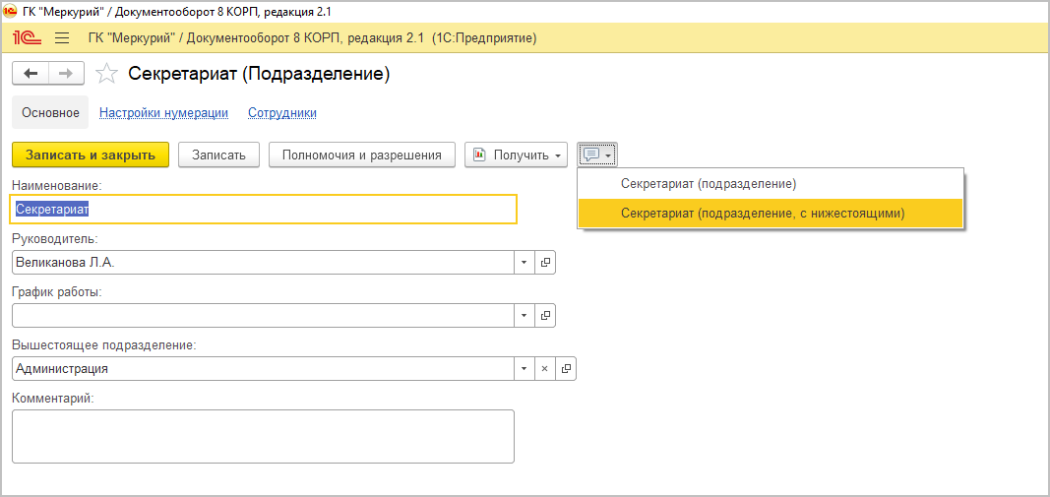
Task: Add Секретариат to favorites with star icon
Action: [108, 74]
